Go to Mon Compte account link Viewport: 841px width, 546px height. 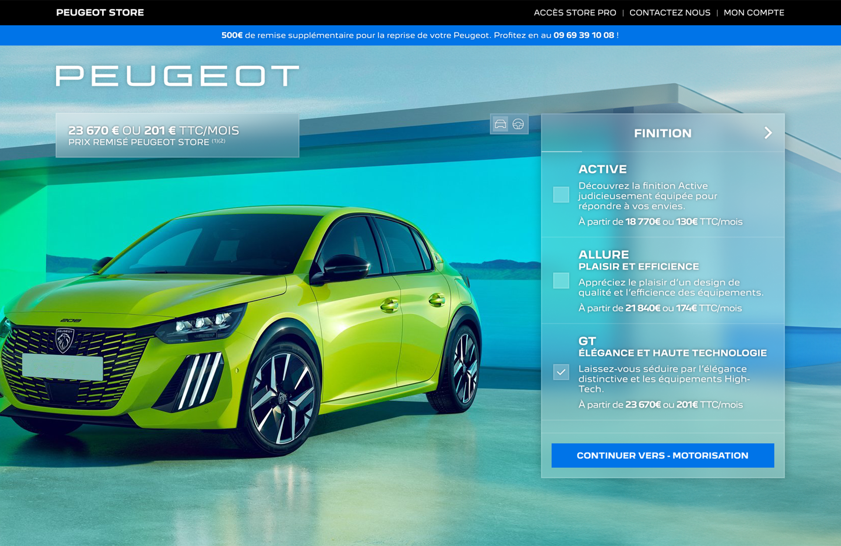pos(753,13)
